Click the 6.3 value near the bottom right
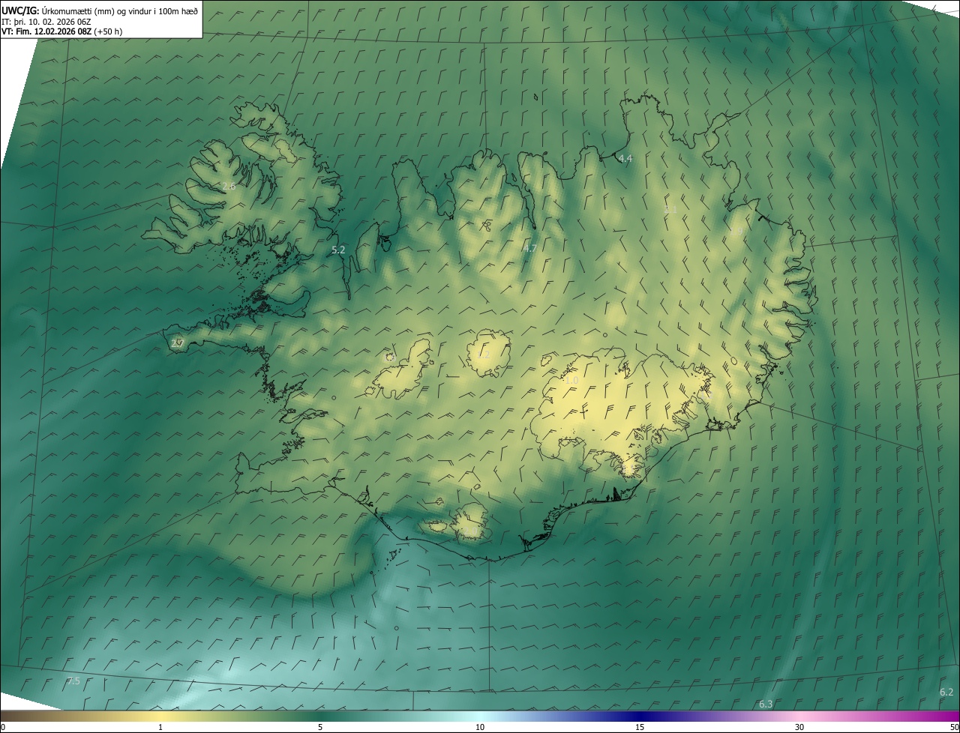 tap(765, 704)
